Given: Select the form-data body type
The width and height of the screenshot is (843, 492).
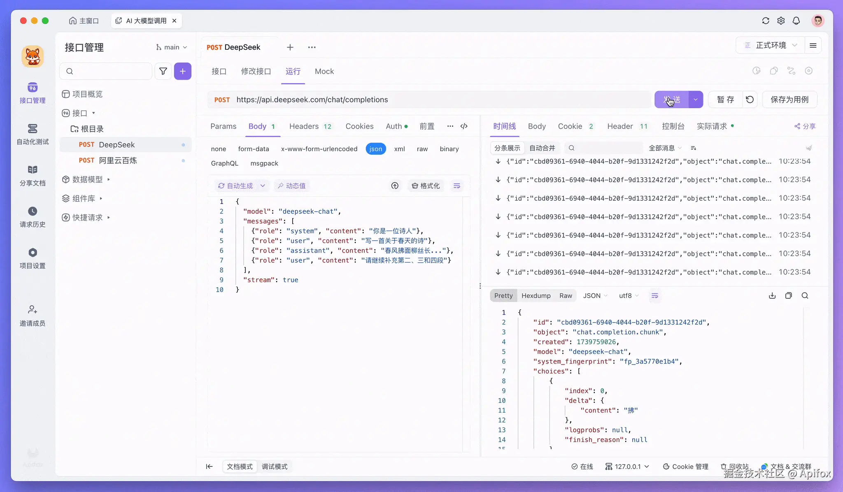Looking at the screenshot, I should tap(253, 149).
